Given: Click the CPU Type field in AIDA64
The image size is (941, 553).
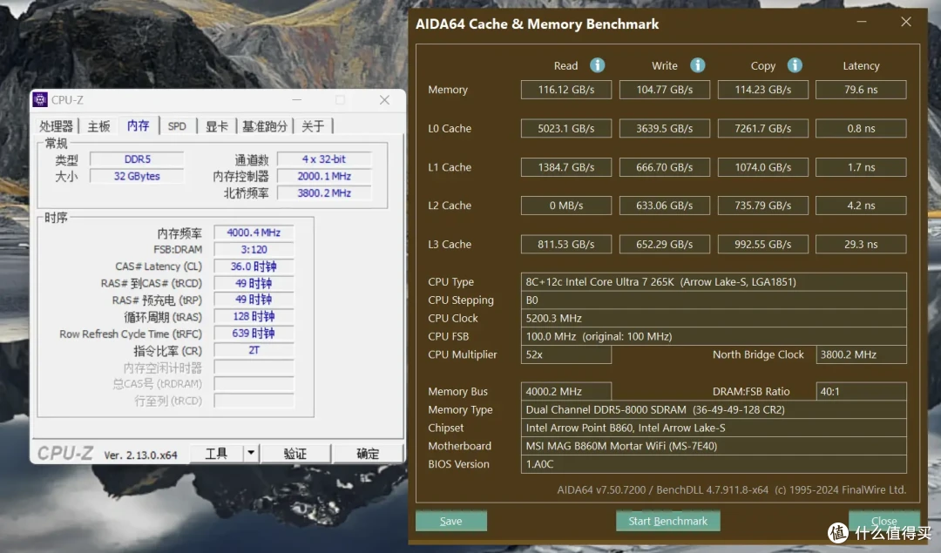Looking at the screenshot, I should 714,282.
